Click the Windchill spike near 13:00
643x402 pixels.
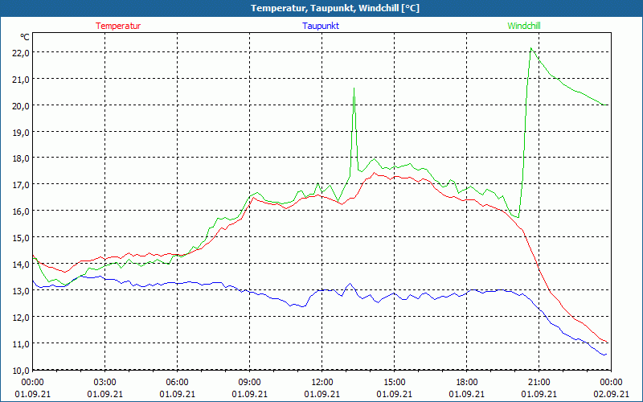(354, 88)
